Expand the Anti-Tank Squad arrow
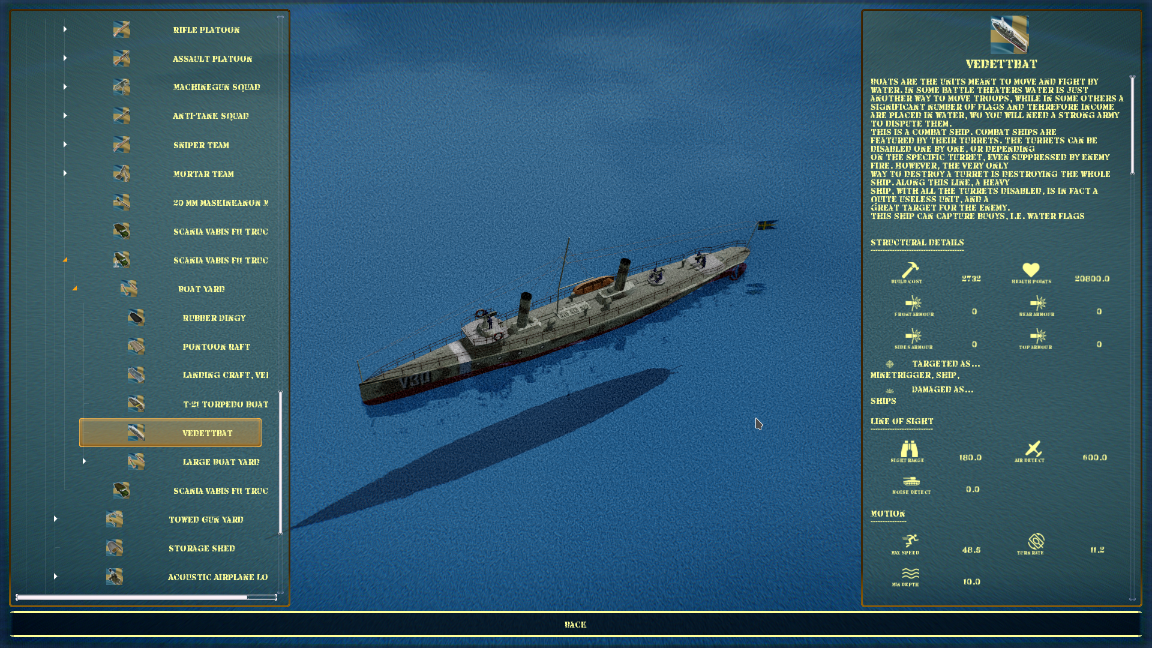The image size is (1152, 648). [x=65, y=116]
